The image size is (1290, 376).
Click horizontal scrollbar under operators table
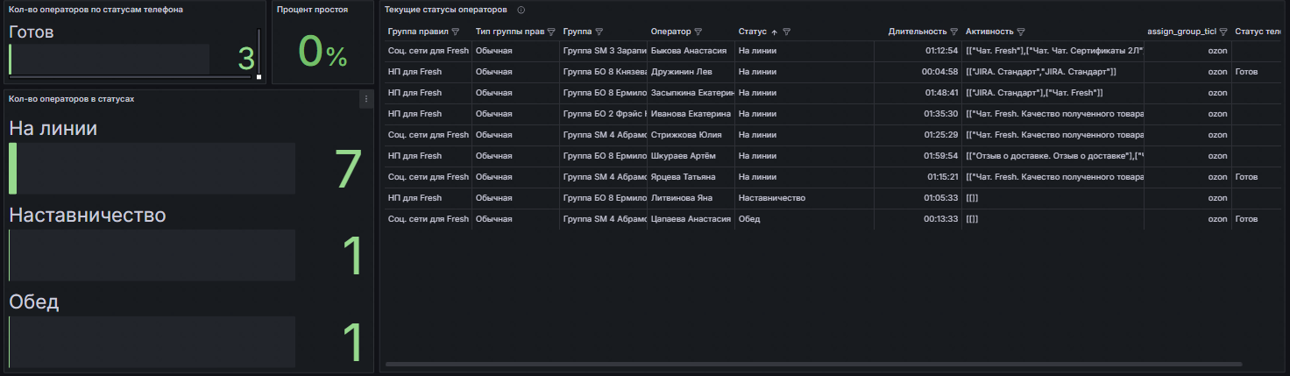click(x=813, y=364)
